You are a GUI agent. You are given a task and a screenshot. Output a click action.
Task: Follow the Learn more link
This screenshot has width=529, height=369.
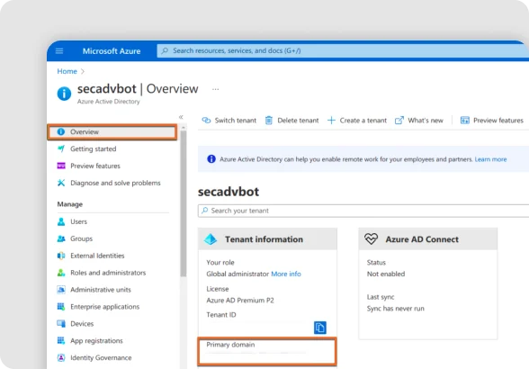click(x=490, y=159)
